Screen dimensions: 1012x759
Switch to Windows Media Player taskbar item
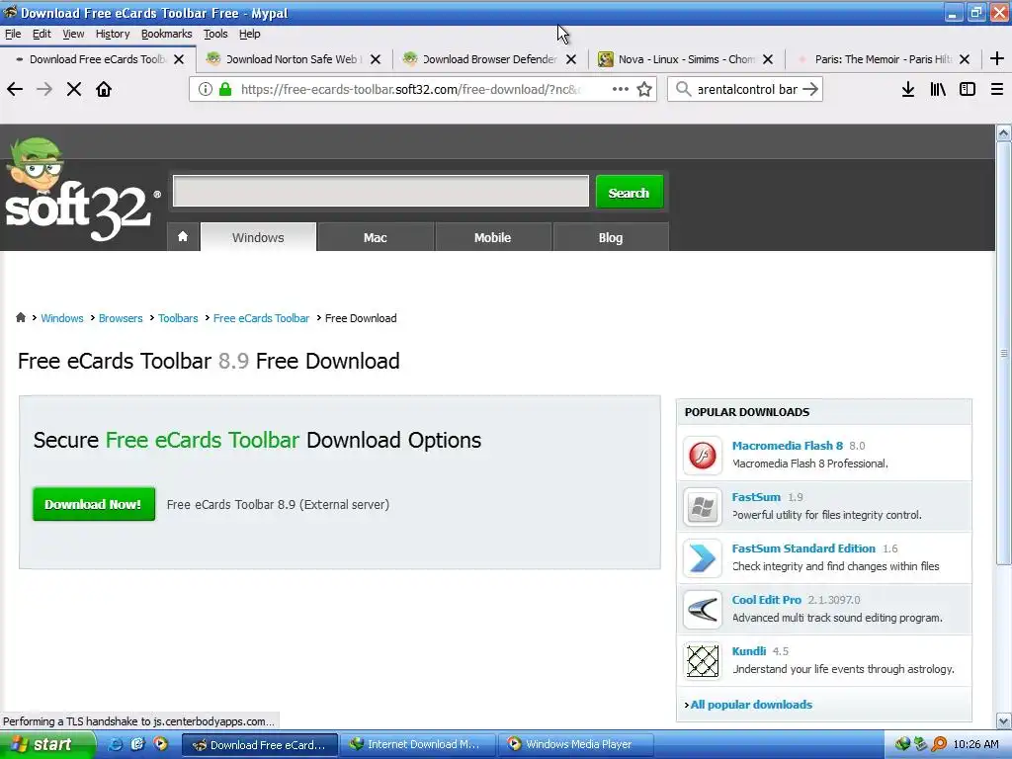pyautogui.click(x=574, y=744)
